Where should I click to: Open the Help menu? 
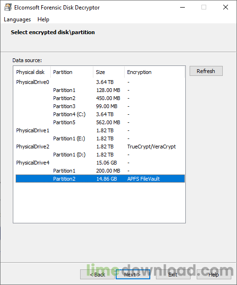pos(43,19)
